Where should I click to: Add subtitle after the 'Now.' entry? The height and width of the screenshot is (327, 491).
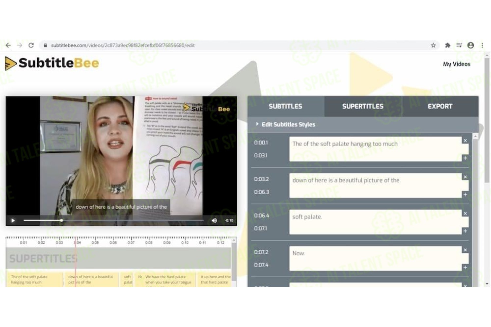465,267
